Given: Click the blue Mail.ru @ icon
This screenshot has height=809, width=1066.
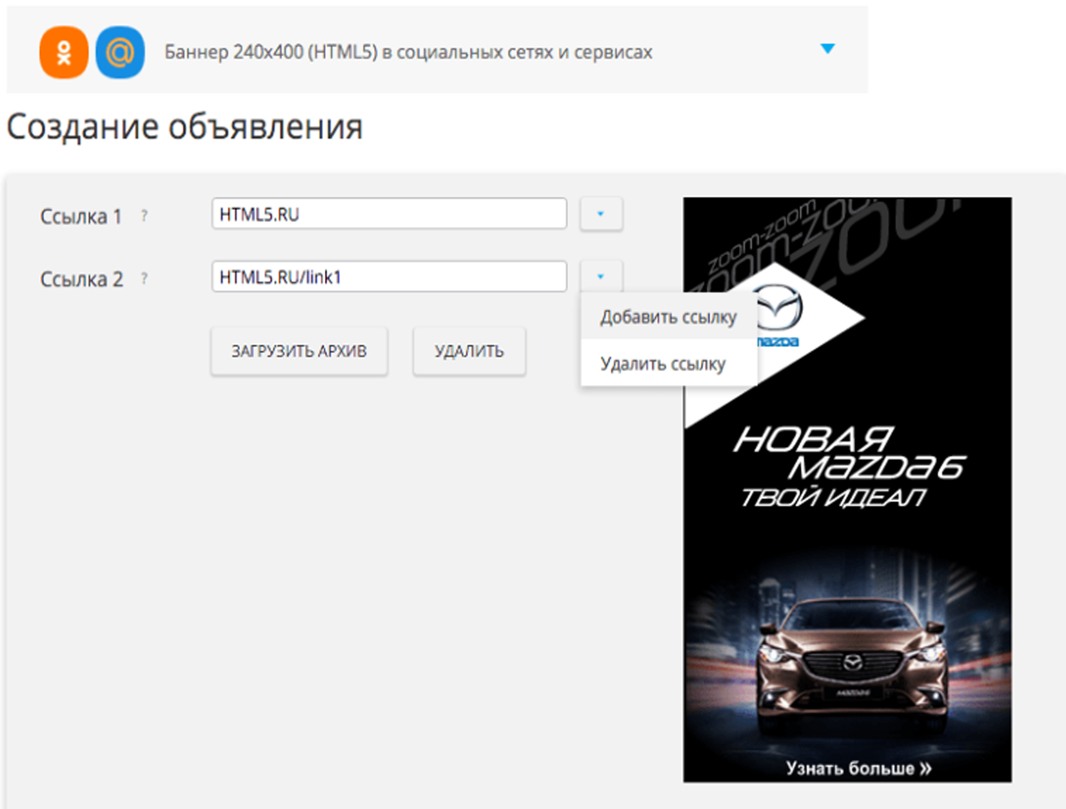Looking at the screenshot, I should tap(120, 52).
